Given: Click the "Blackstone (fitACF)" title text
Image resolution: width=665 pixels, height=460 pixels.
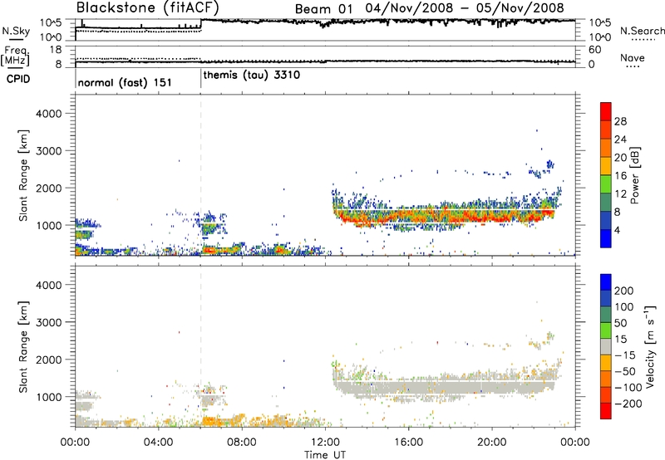Looking at the screenshot, I should (148, 7).
